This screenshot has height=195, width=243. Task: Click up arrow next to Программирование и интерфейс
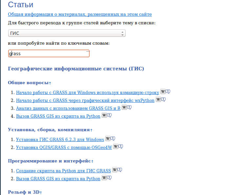click(92, 161)
